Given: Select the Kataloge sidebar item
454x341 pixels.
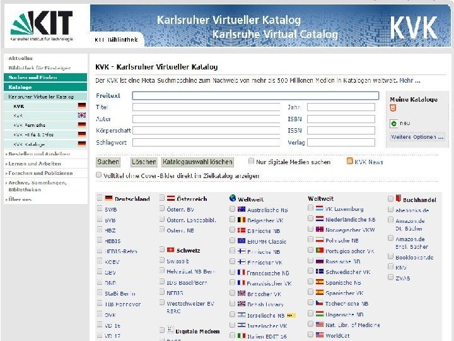Looking at the screenshot, I should (45, 87).
